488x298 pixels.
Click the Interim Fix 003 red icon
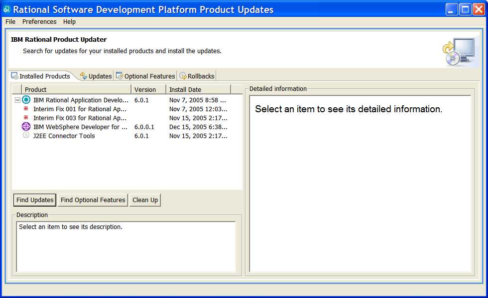tap(26, 118)
